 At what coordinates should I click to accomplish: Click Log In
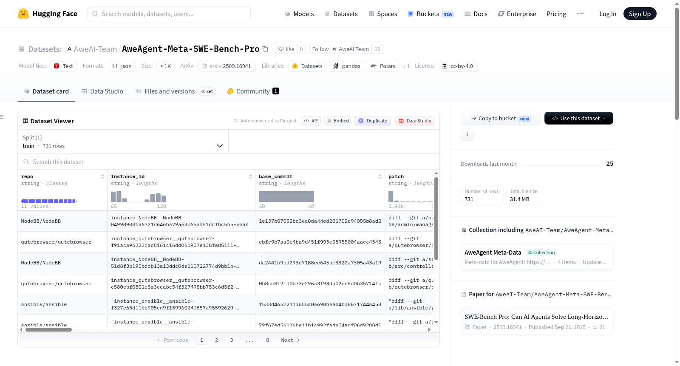pos(608,14)
